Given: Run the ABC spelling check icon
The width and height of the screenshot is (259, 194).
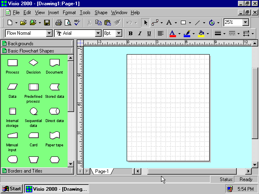Looking at the screenshot, I should 77,23.
